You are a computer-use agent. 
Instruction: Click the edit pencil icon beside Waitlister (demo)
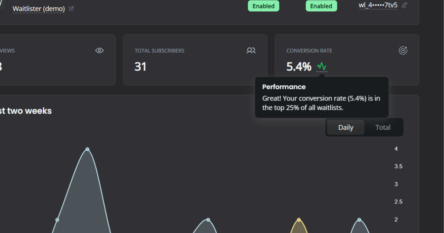click(71, 8)
